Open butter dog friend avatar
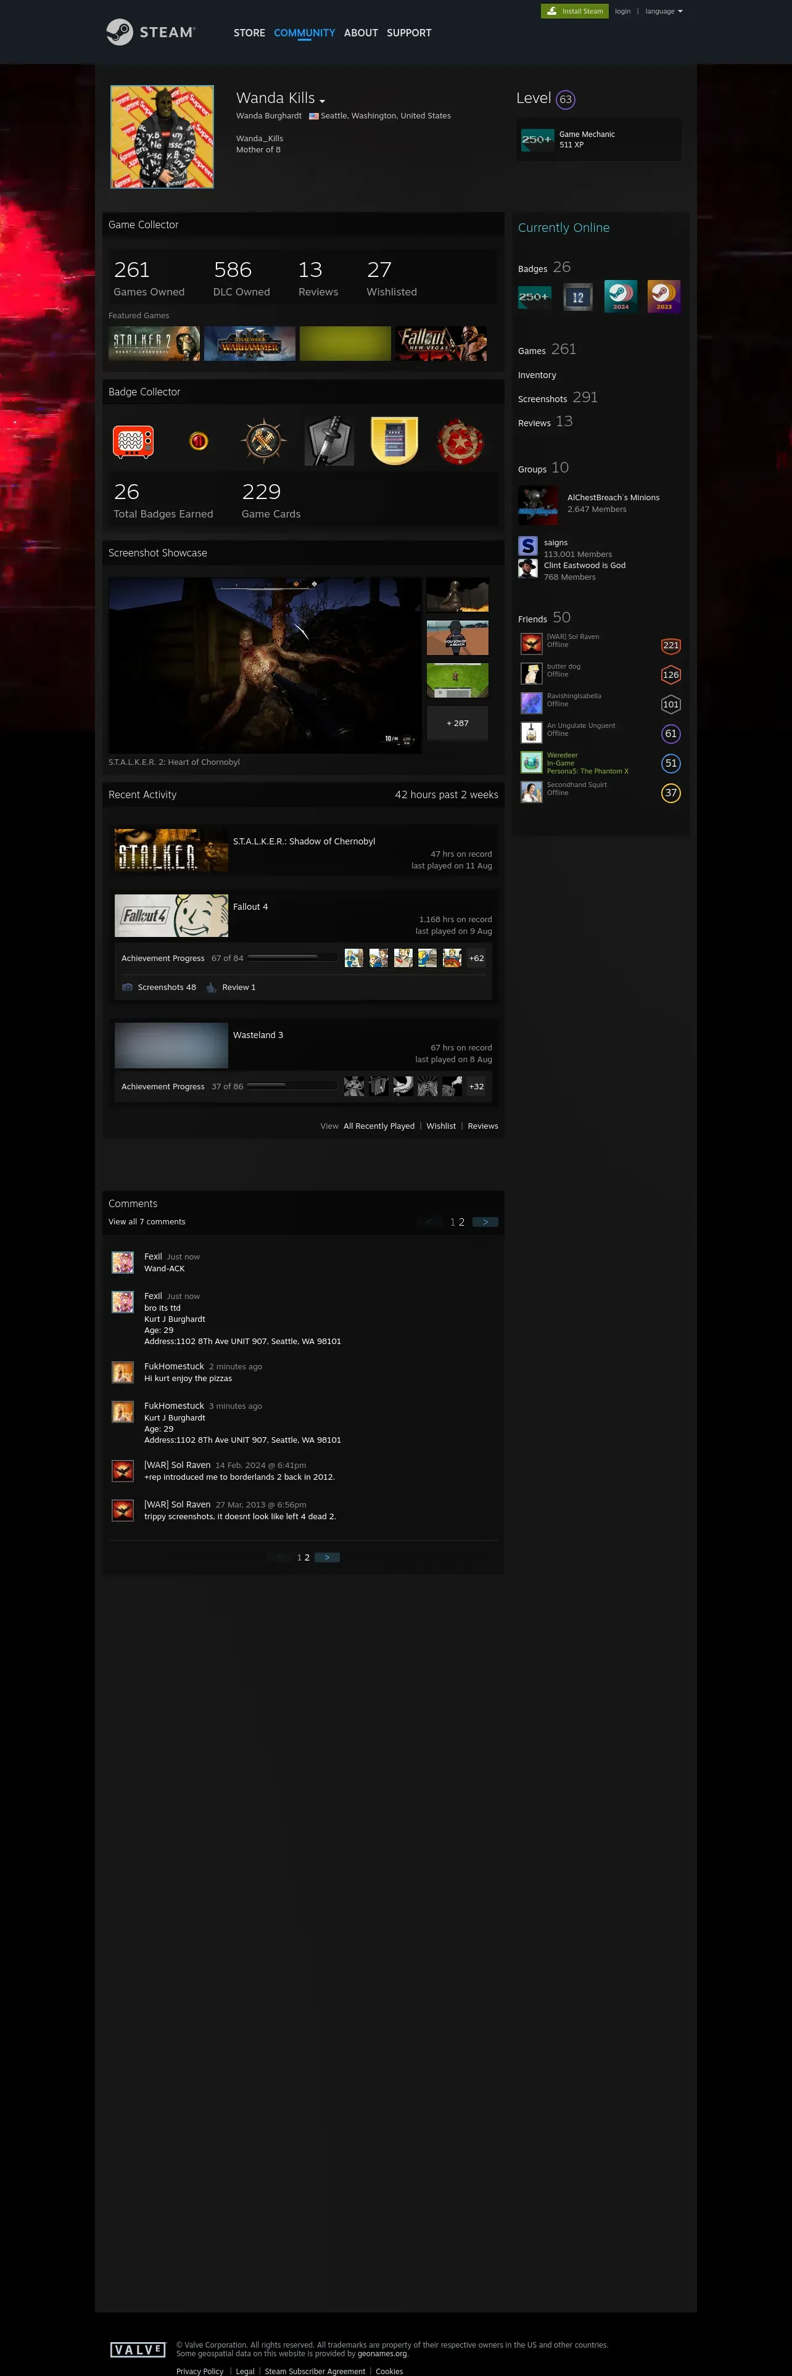The height and width of the screenshot is (2376, 792). (531, 672)
